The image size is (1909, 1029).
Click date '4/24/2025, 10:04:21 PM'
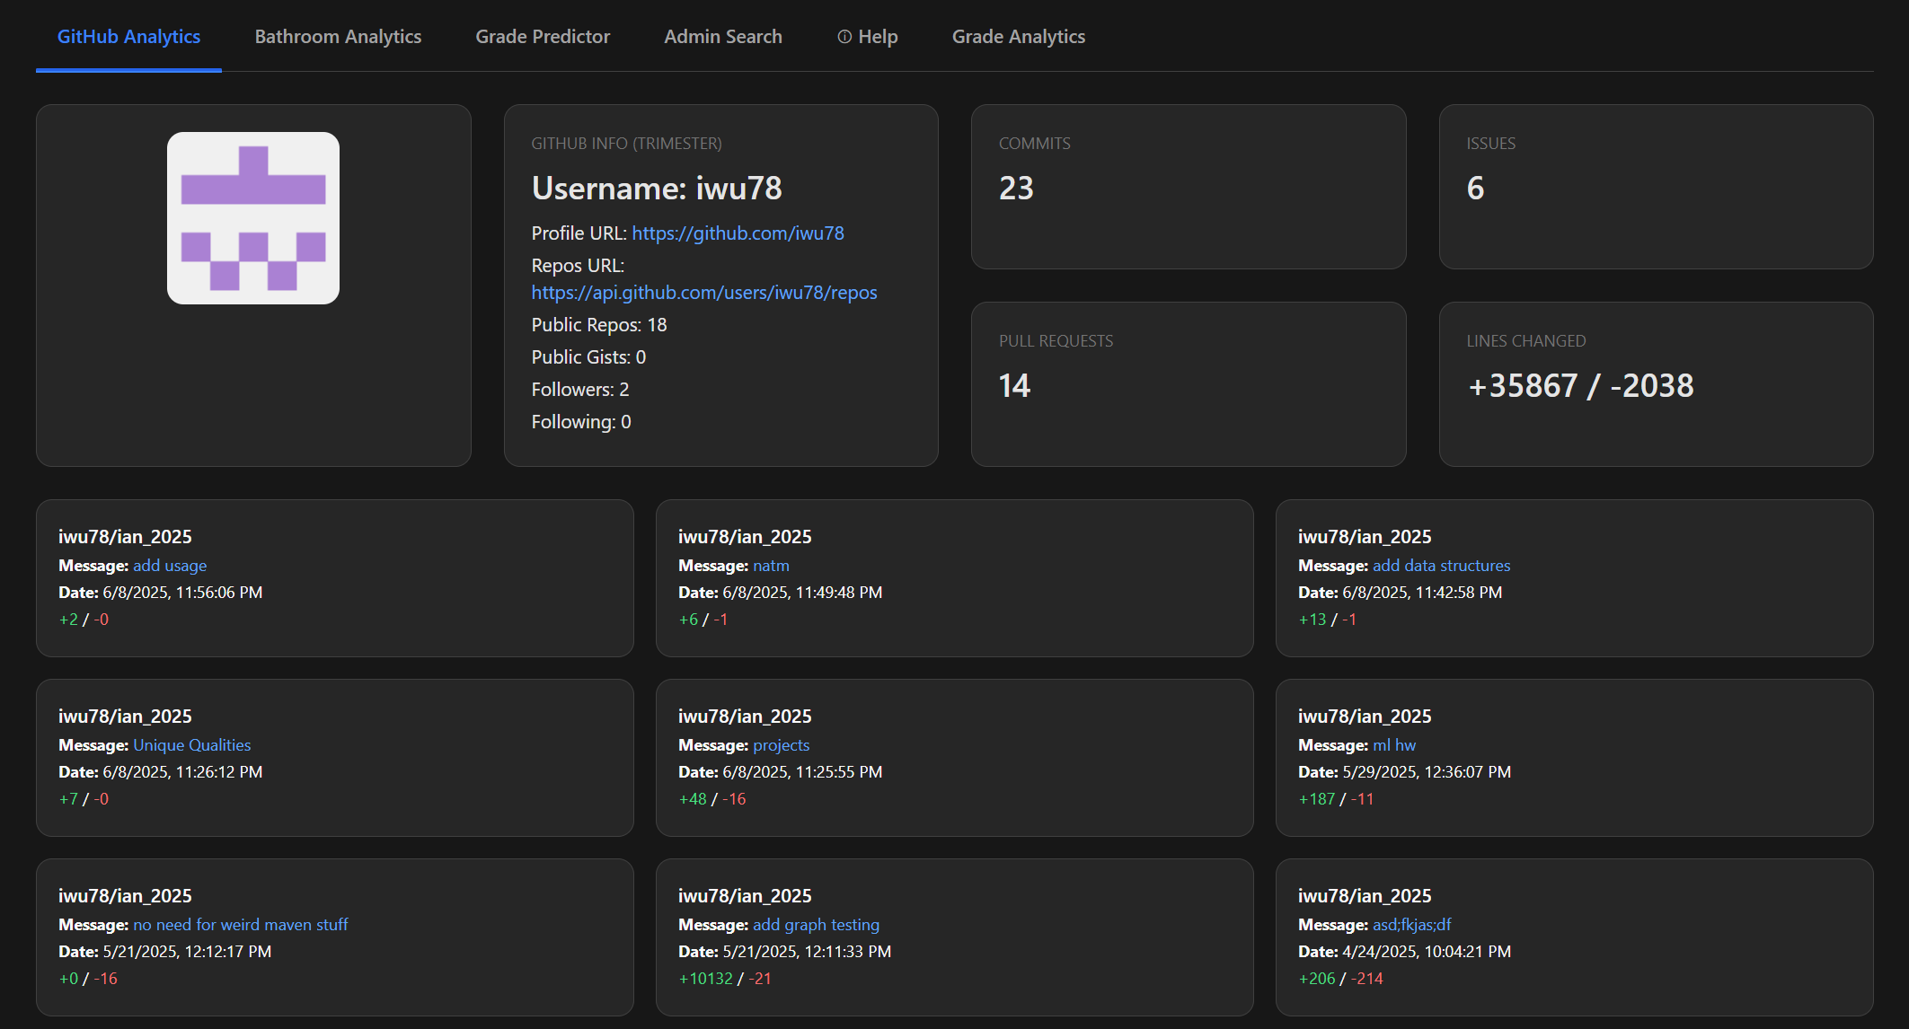click(x=1427, y=952)
